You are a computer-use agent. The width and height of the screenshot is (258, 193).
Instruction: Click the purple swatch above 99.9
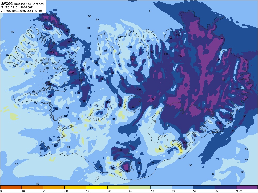tap(247, 187)
